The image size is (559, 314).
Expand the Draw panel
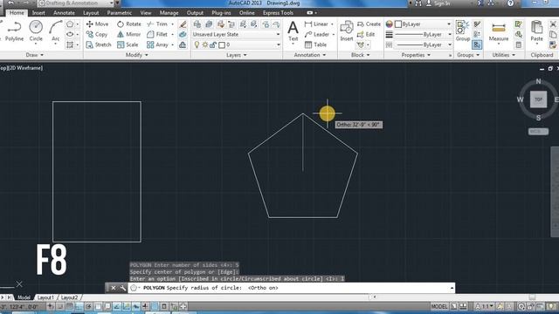pyautogui.click(x=35, y=55)
